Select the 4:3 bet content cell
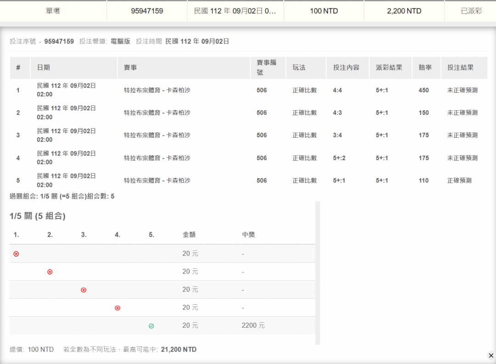The image size is (496, 364). point(337,113)
